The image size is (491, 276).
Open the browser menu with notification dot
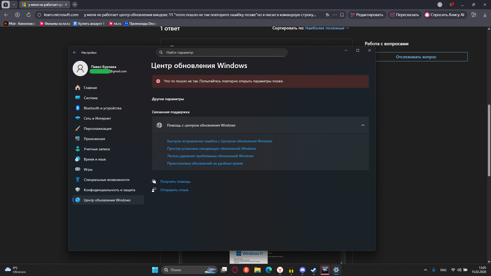451,5
